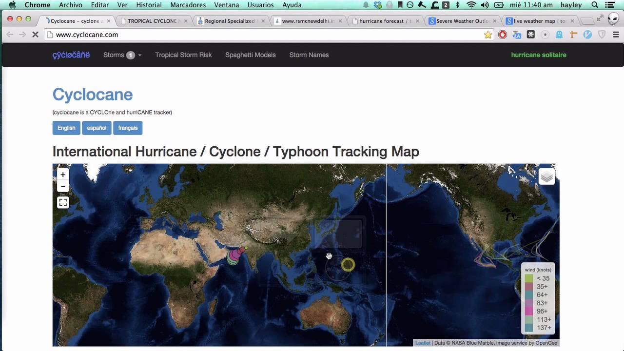Click the blue Vimeo-style V extension icon
Screen dimensions: 624x351
(587, 35)
